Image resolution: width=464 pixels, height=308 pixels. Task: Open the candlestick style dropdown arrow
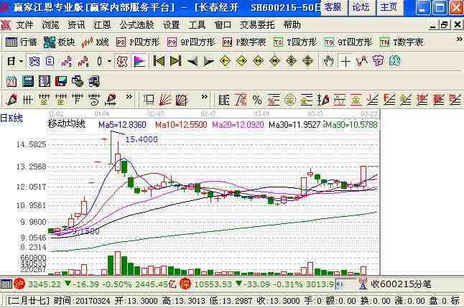click(109, 61)
